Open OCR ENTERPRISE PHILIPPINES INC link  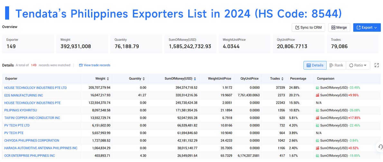[x=30, y=156]
